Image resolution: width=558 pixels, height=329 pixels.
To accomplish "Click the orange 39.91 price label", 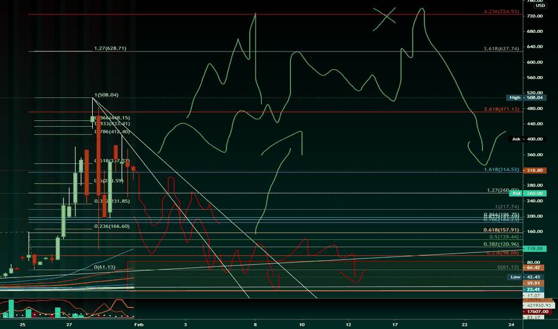I will click(x=533, y=284).
